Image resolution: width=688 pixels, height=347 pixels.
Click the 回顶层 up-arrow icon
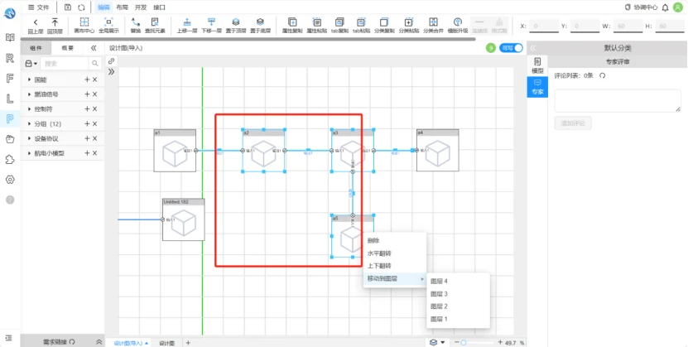pos(55,22)
